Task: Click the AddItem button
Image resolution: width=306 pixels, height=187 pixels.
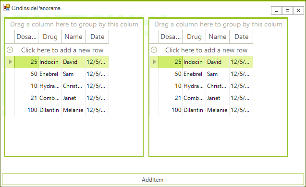Action: 153,179
